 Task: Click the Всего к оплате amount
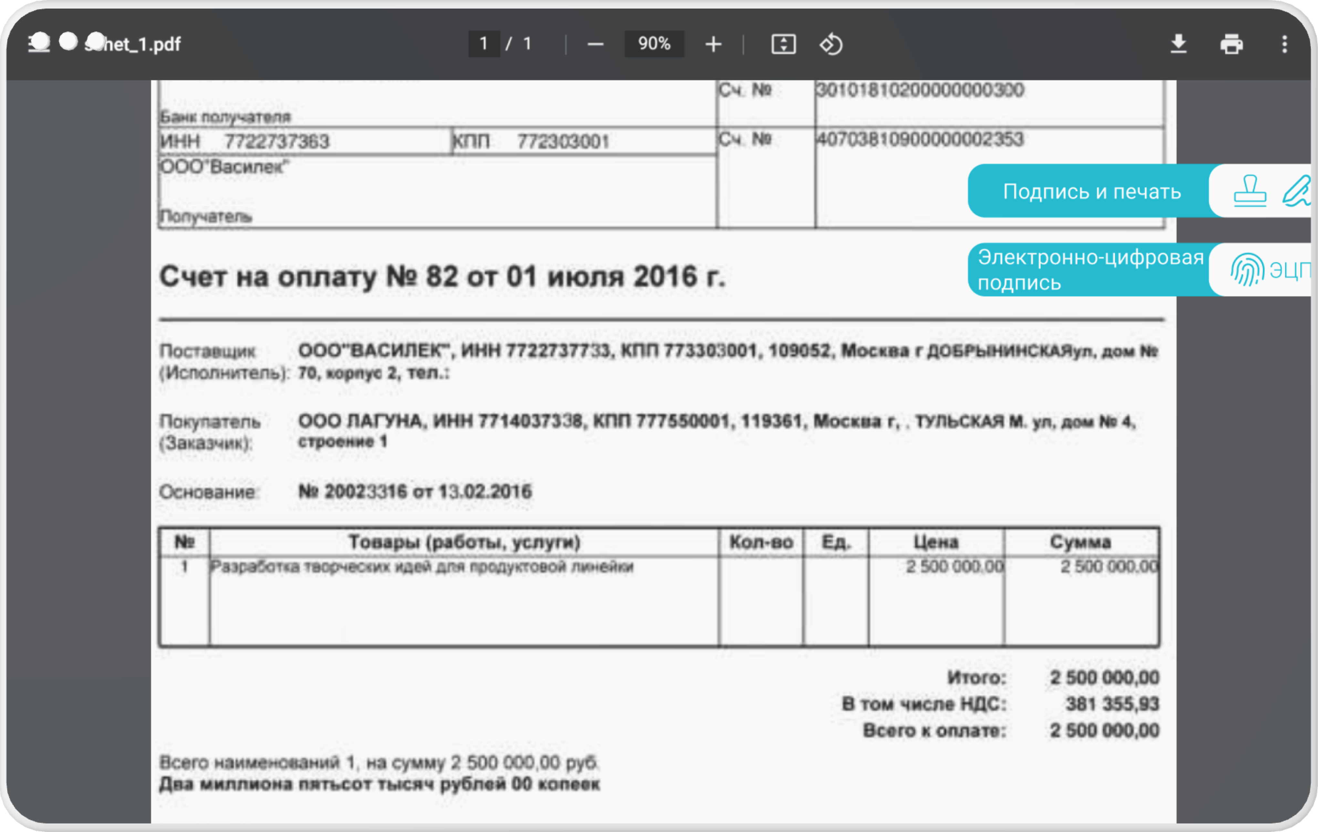pyautogui.click(x=1105, y=730)
